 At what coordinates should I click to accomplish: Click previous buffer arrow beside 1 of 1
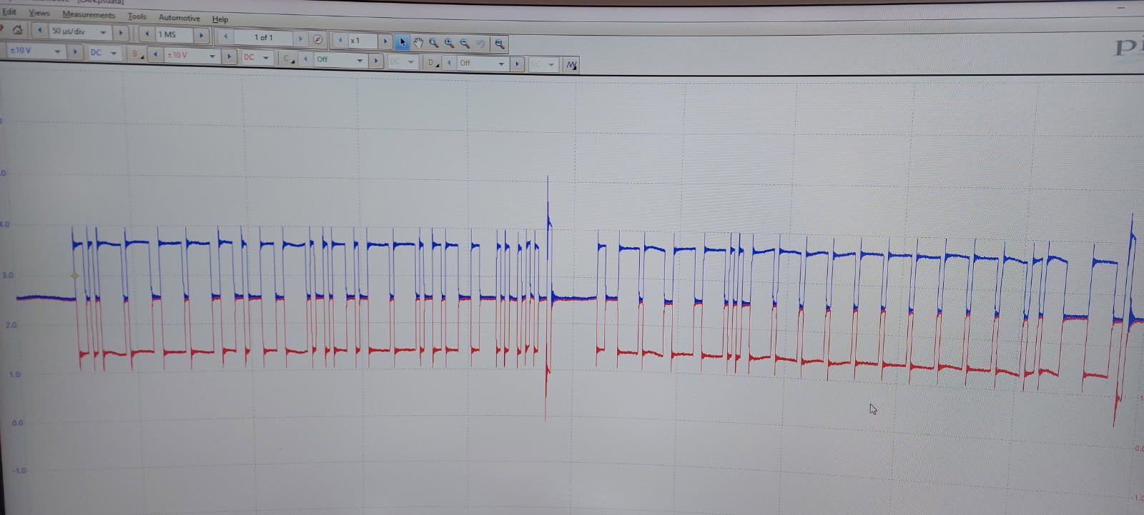[226, 36]
